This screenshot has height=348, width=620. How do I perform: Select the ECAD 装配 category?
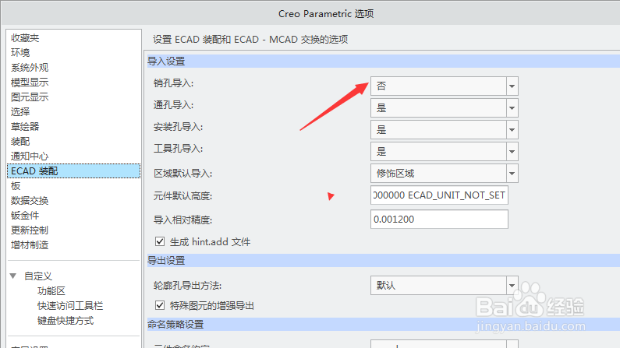coord(73,170)
